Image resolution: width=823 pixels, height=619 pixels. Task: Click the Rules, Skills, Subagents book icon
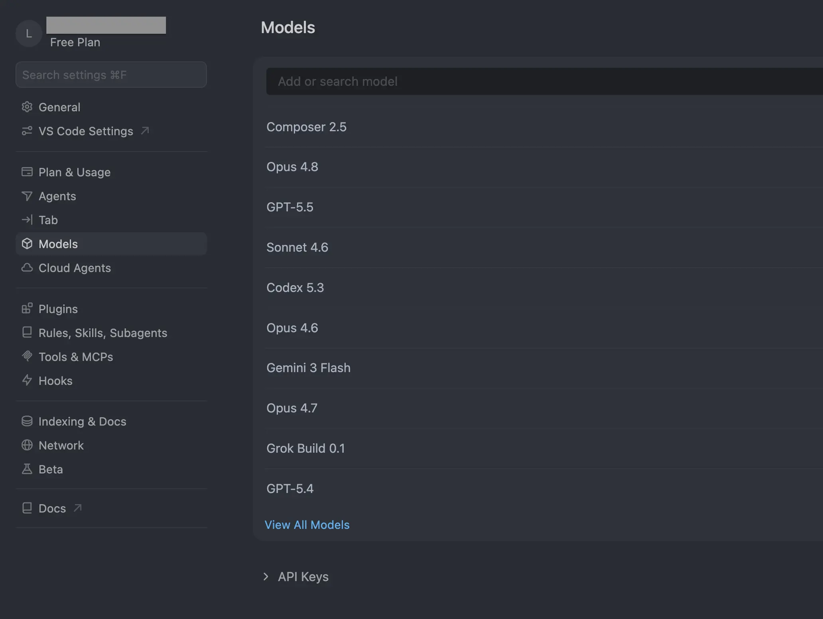tap(27, 333)
